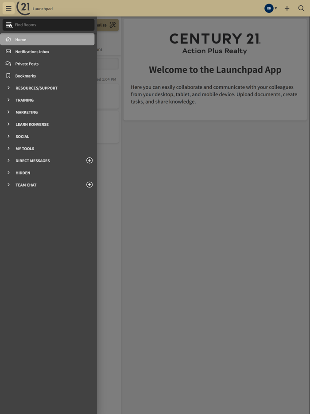Expand the RESOURCES/SUPPORT chevron
This screenshot has height=414, width=310.
8,88
